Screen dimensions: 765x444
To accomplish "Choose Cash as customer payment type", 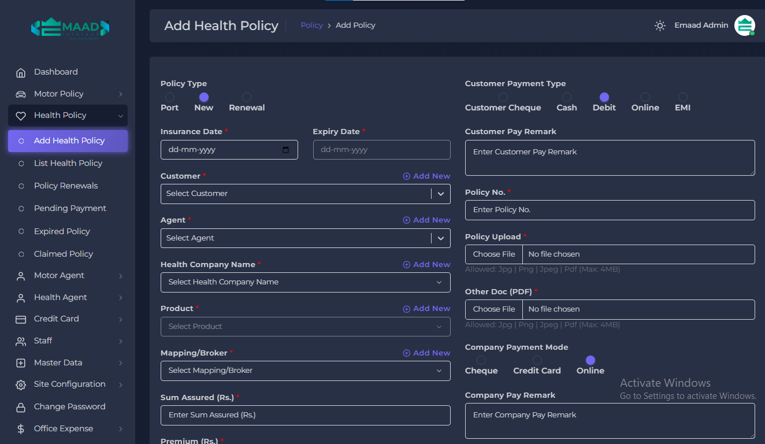I will [567, 97].
